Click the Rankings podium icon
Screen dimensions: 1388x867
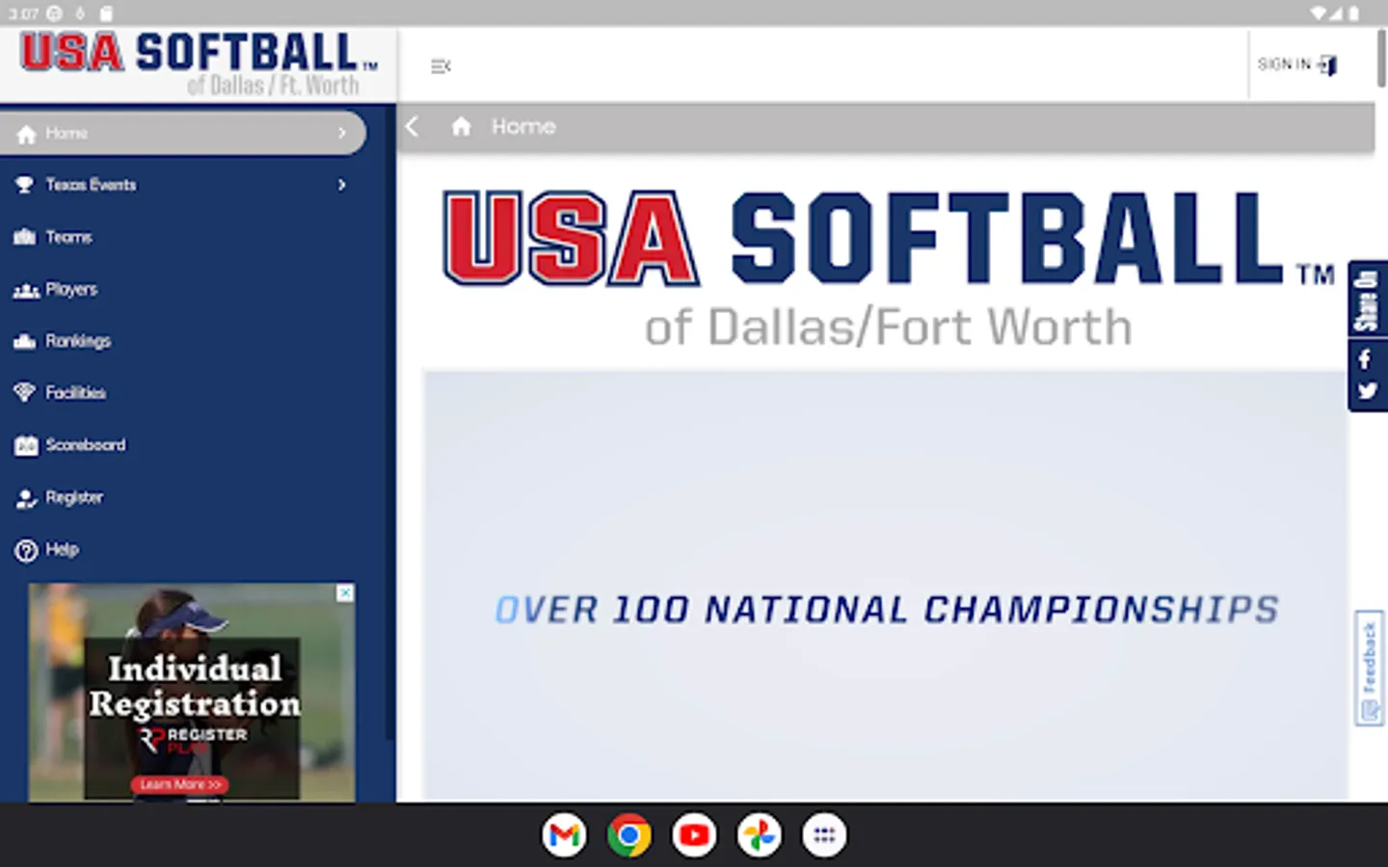coord(25,341)
